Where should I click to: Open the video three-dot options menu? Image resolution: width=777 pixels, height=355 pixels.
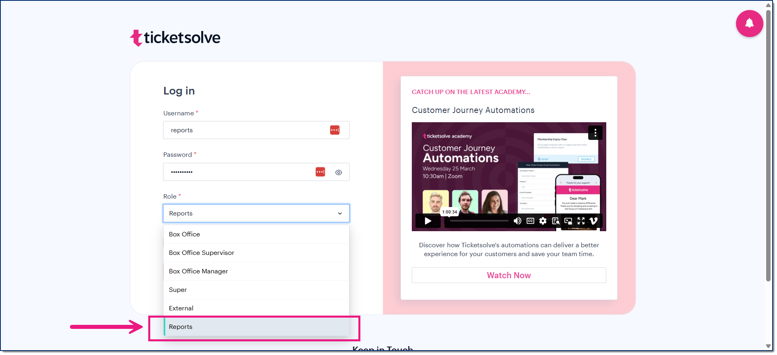point(595,133)
